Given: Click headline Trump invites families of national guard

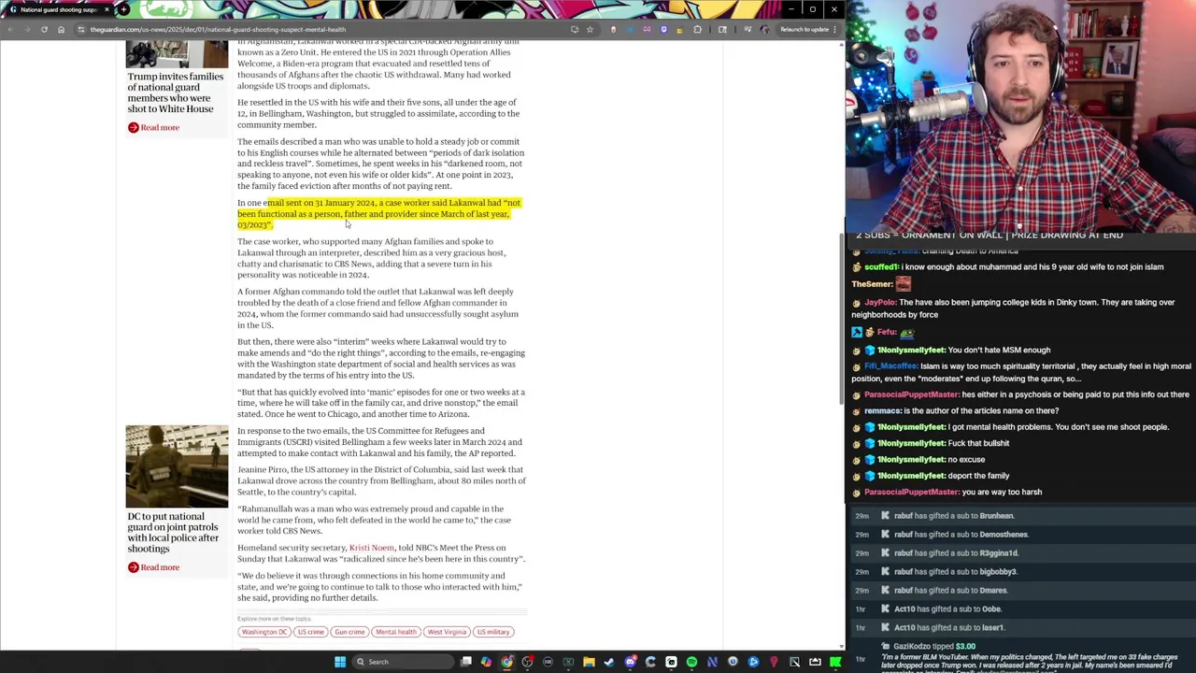Looking at the screenshot, I should (x=175, y=93).
